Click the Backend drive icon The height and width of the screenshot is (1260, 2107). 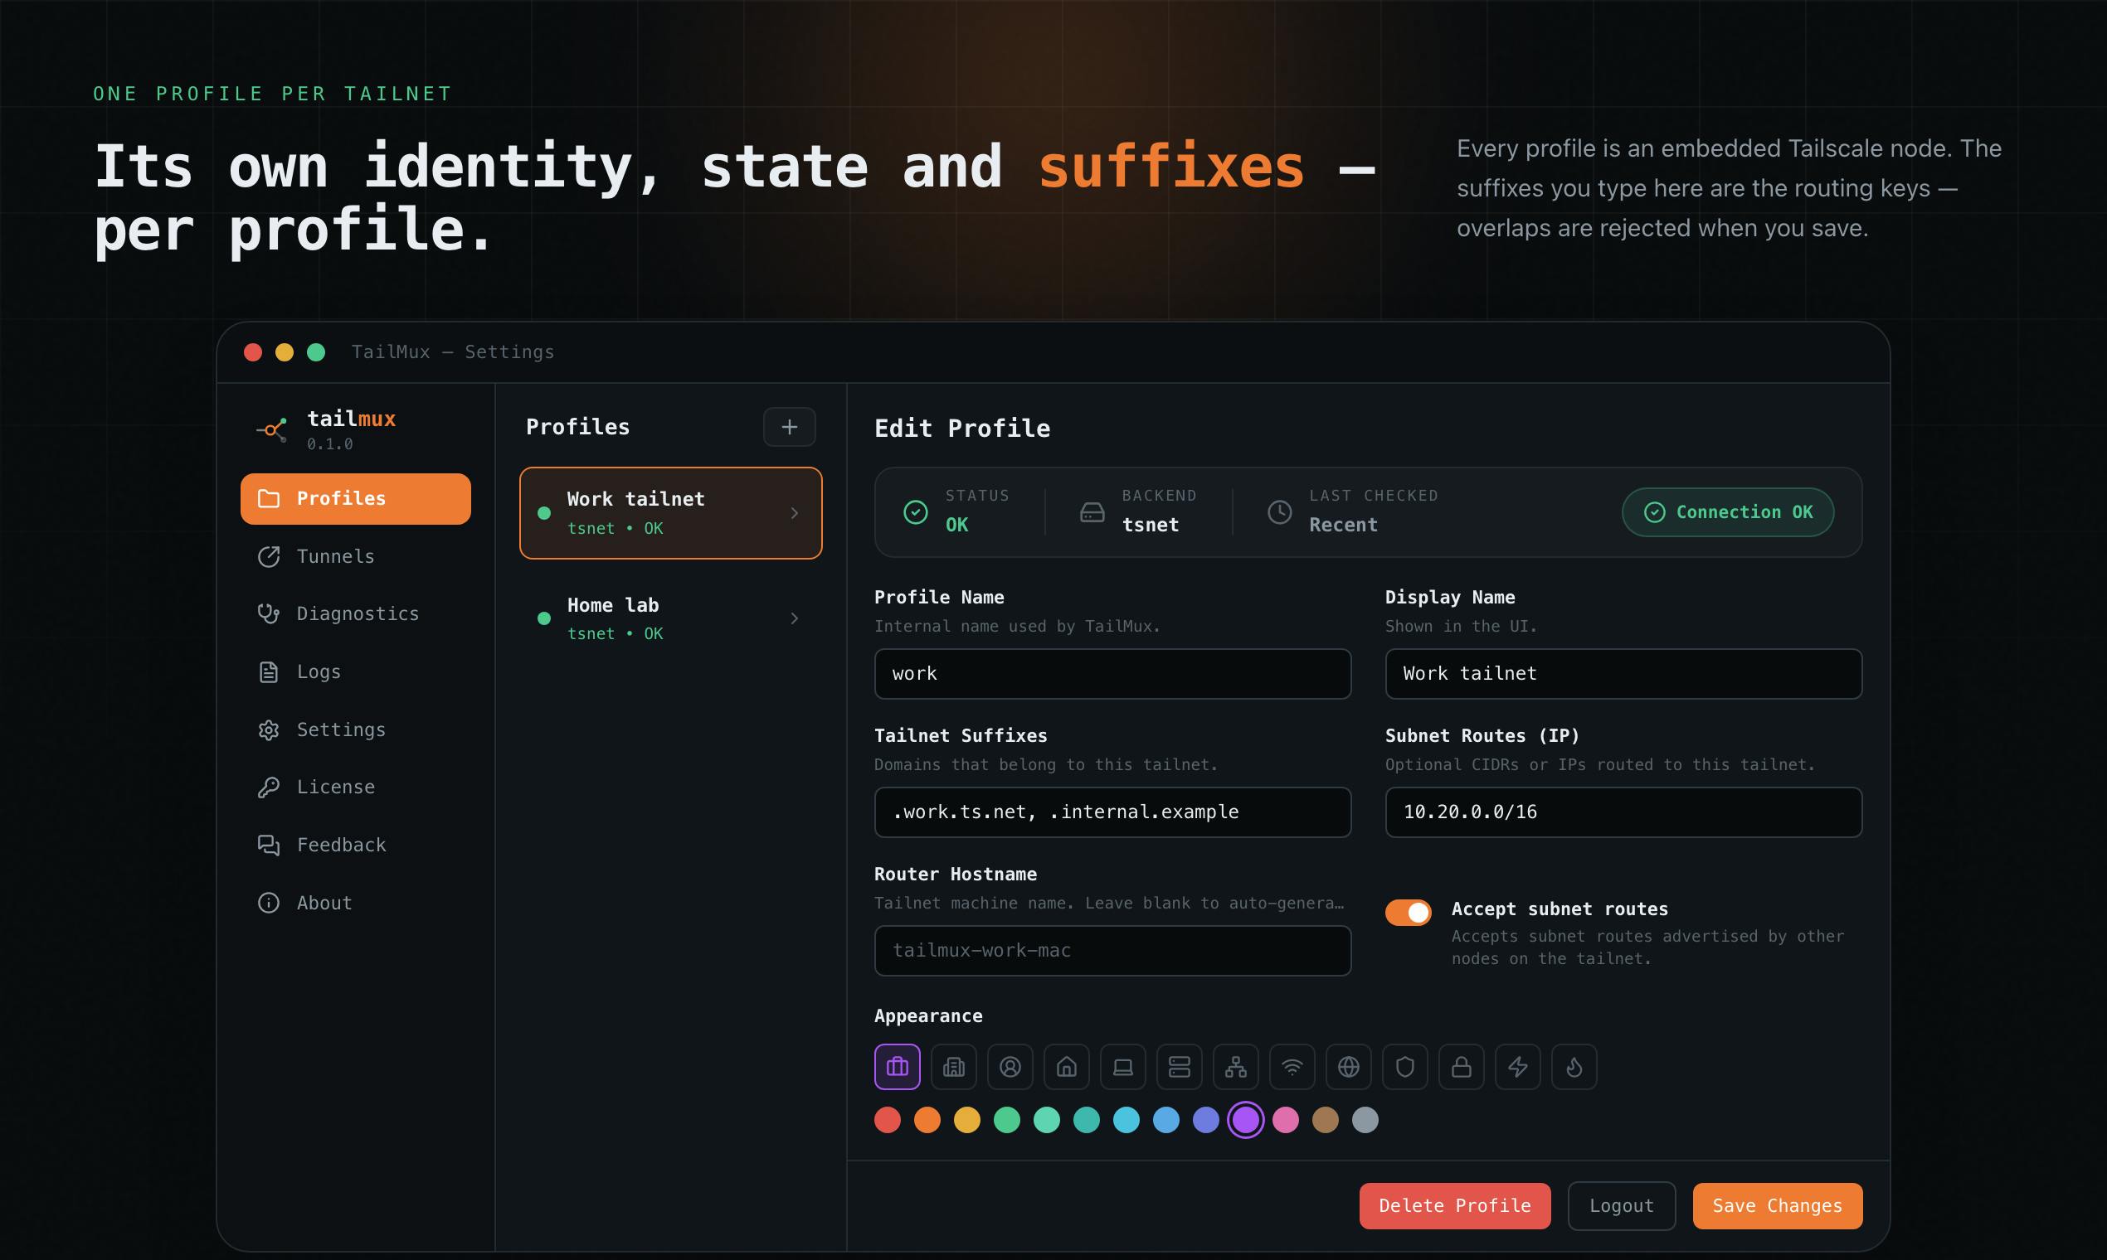[x=1092, y=512]
